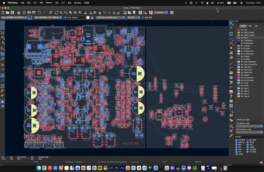Open Photoshop from the Dock
Viewport: 264px width, 172px height.
click(x=117, y=168)
